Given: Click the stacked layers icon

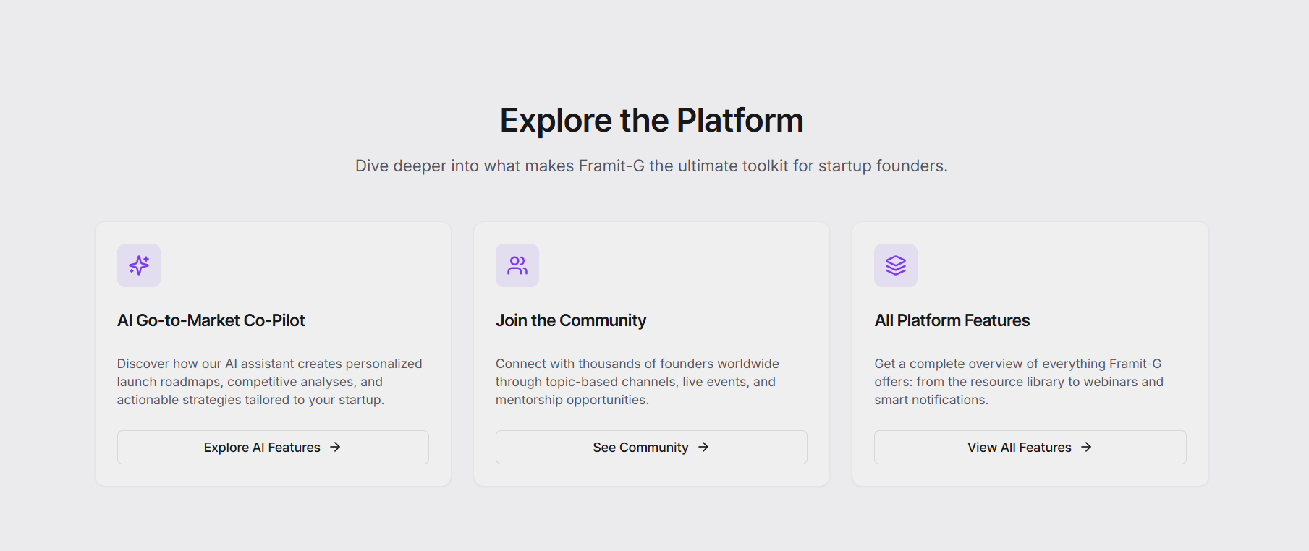Looking at the screenshot, I should (x=896, y=265).
